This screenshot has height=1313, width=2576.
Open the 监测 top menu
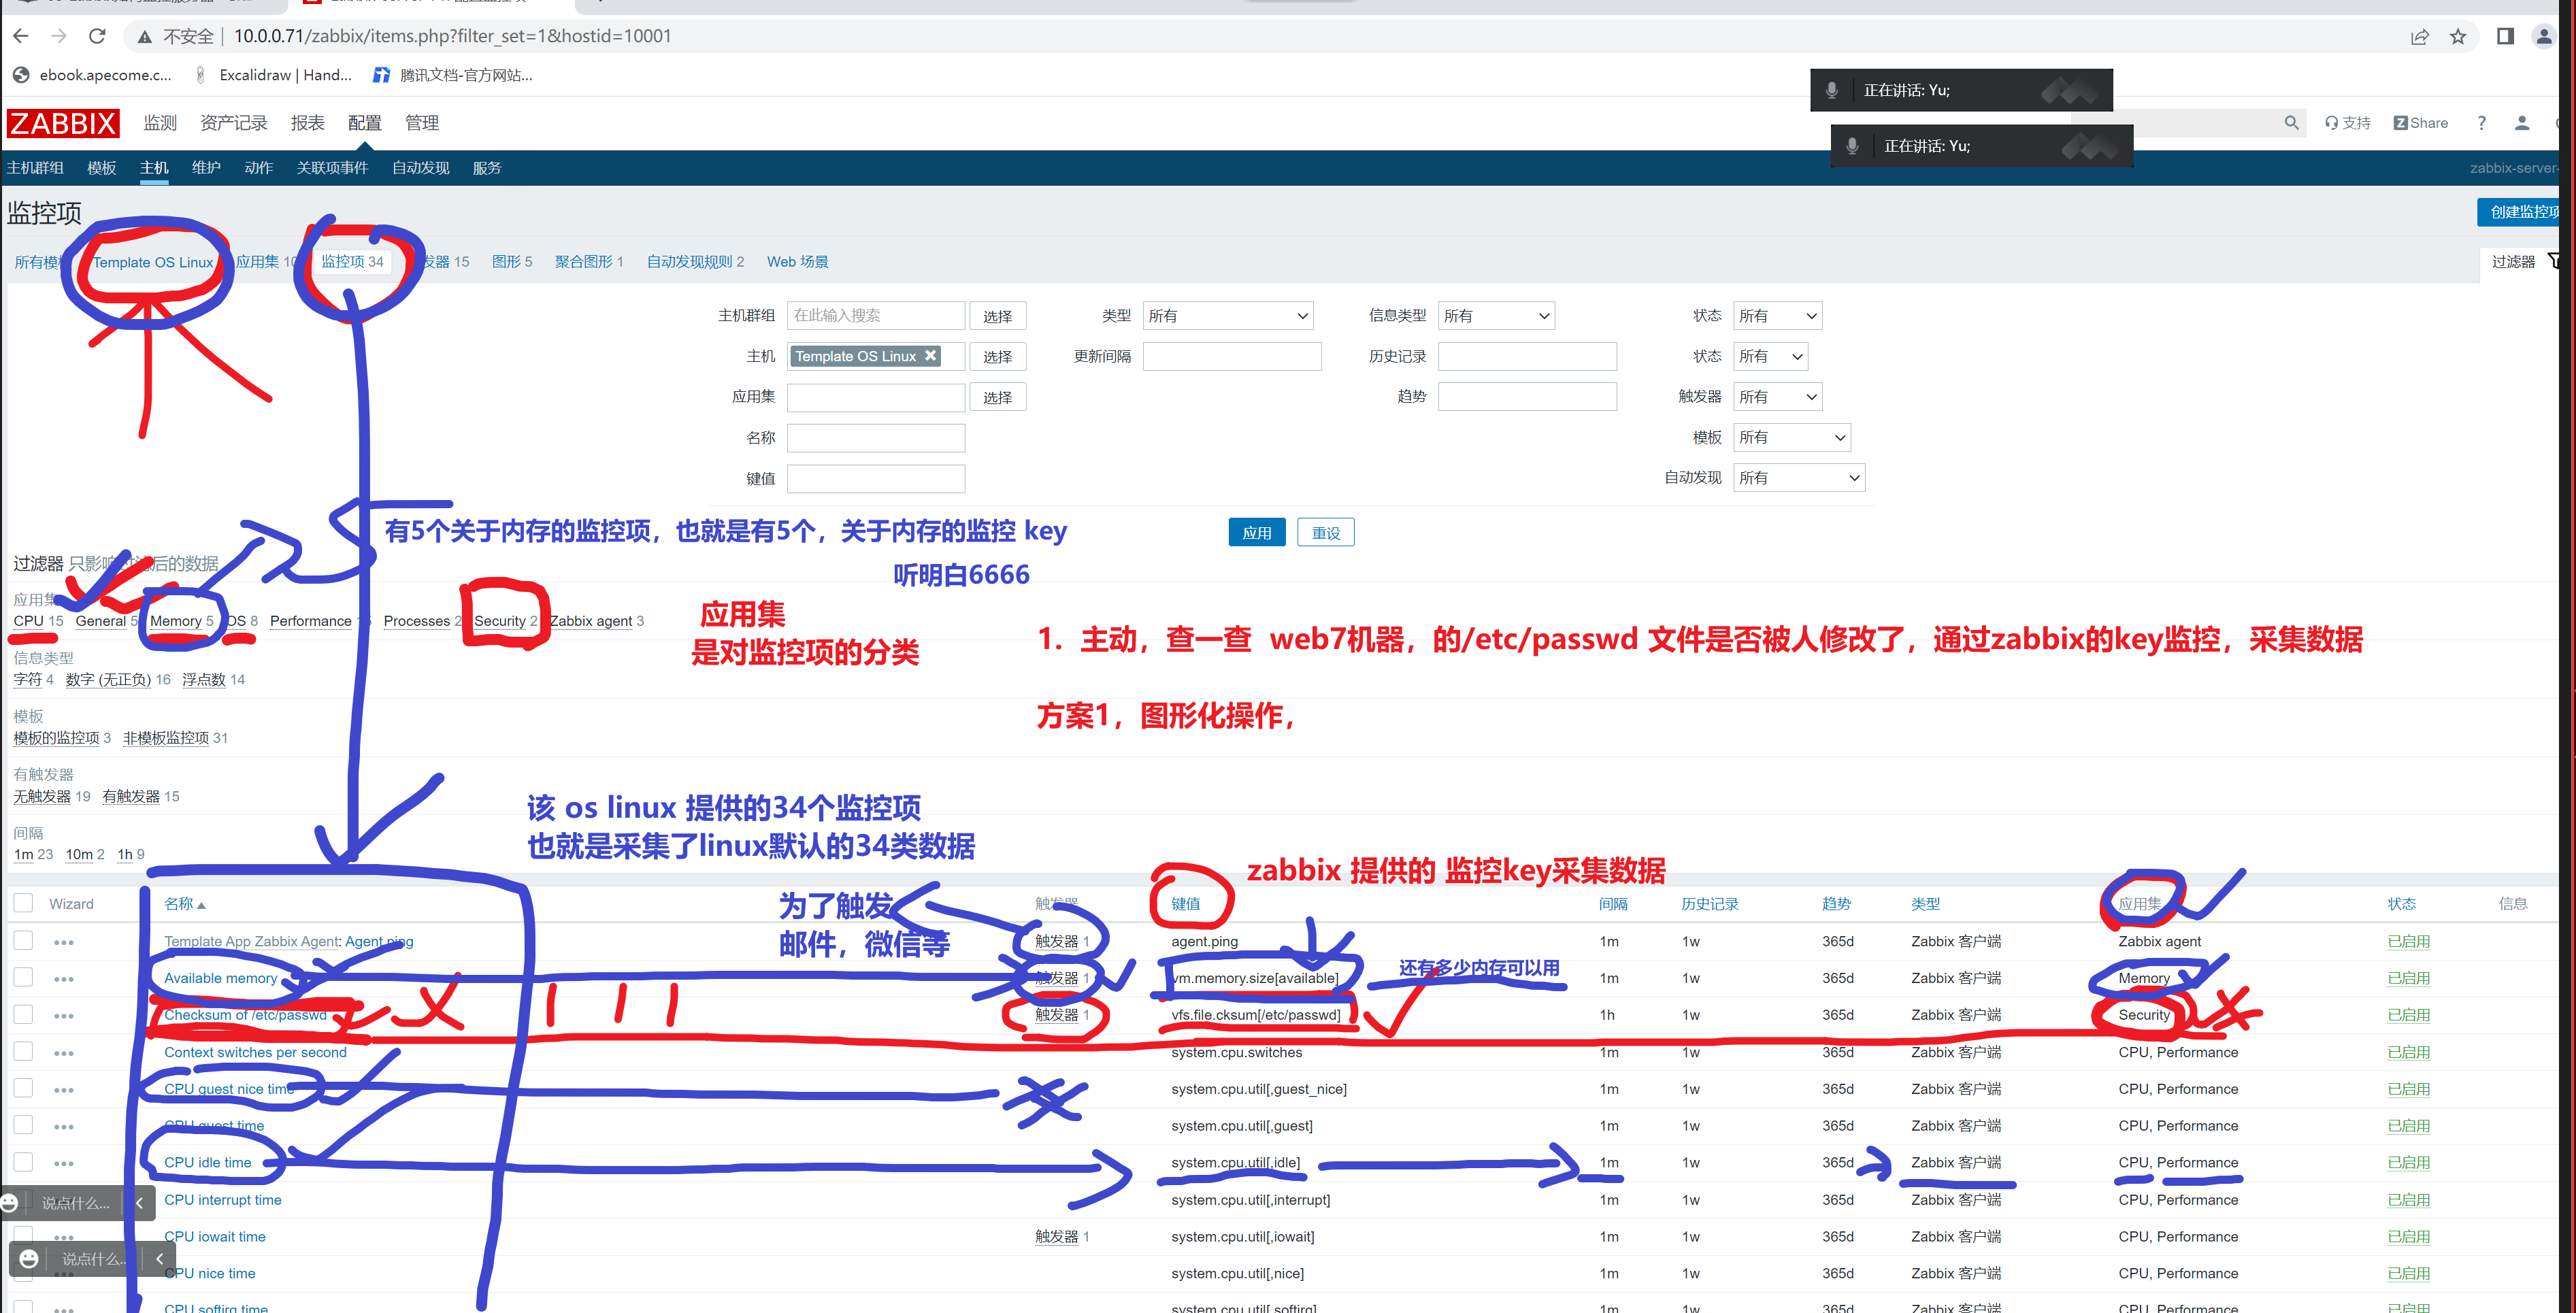click(x=160, y=123)
